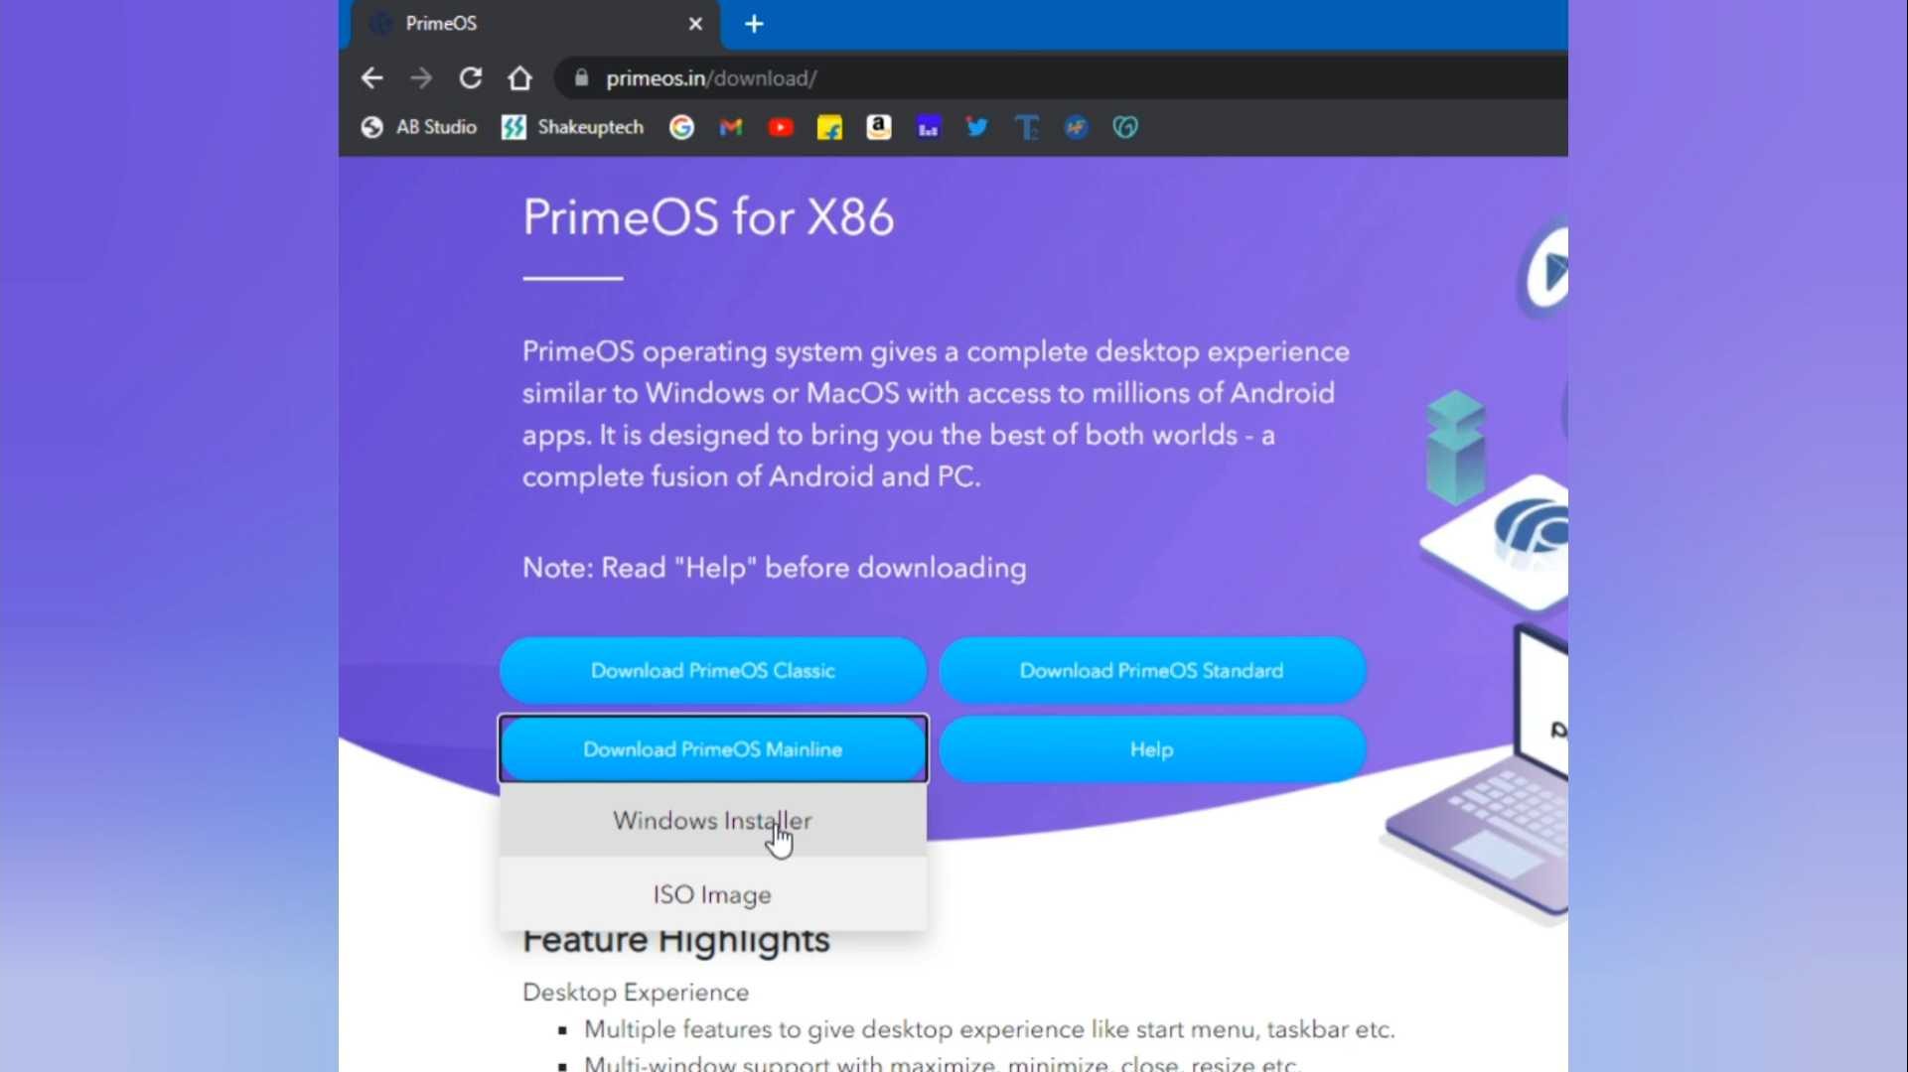Click page refresh button in browser

pyautogui.click(x=471, y=77)
